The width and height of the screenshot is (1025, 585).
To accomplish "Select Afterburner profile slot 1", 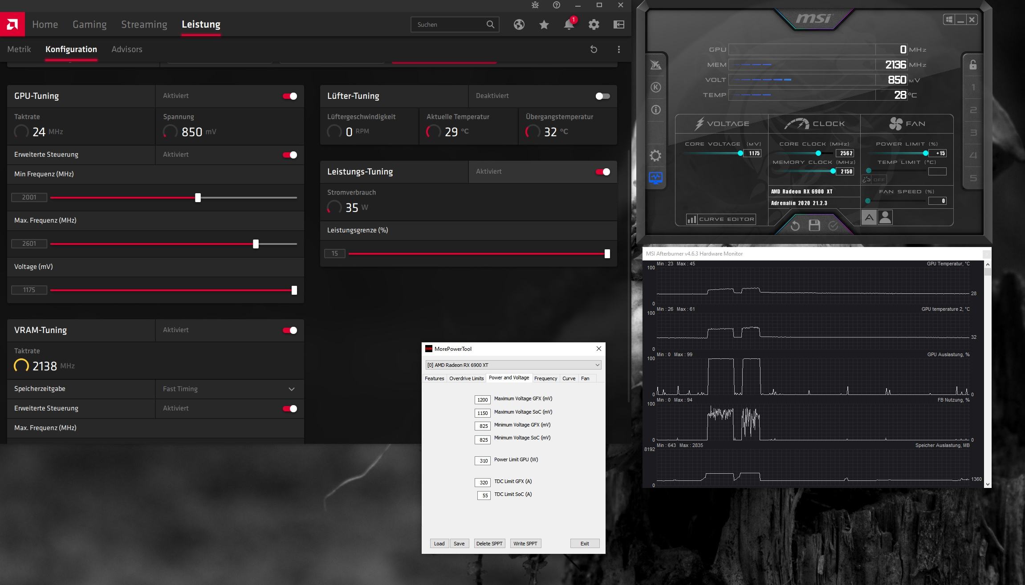I will 973,87.
